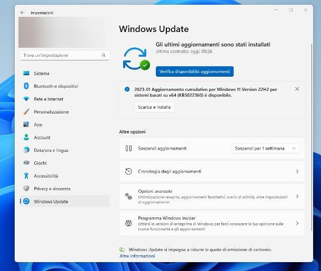Screen dimensions: 321x271
Task: Click the Giochi gamepad icon
Action: (x=26, y=163)
